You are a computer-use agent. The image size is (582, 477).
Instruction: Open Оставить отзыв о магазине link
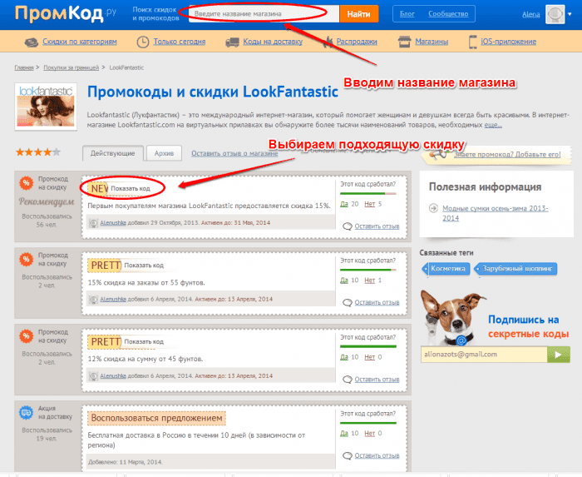coord(234,153)
